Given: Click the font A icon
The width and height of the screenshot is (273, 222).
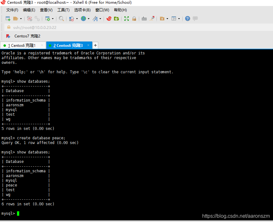Looking at the screenshot, I should click(95, 19).
